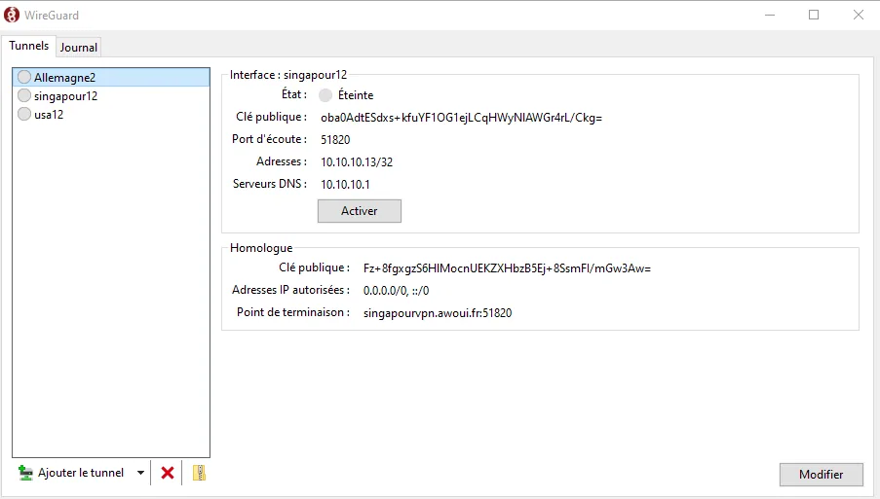Click the Interface : singapour12 group title

pyautogui.click(x=288, y=75)
